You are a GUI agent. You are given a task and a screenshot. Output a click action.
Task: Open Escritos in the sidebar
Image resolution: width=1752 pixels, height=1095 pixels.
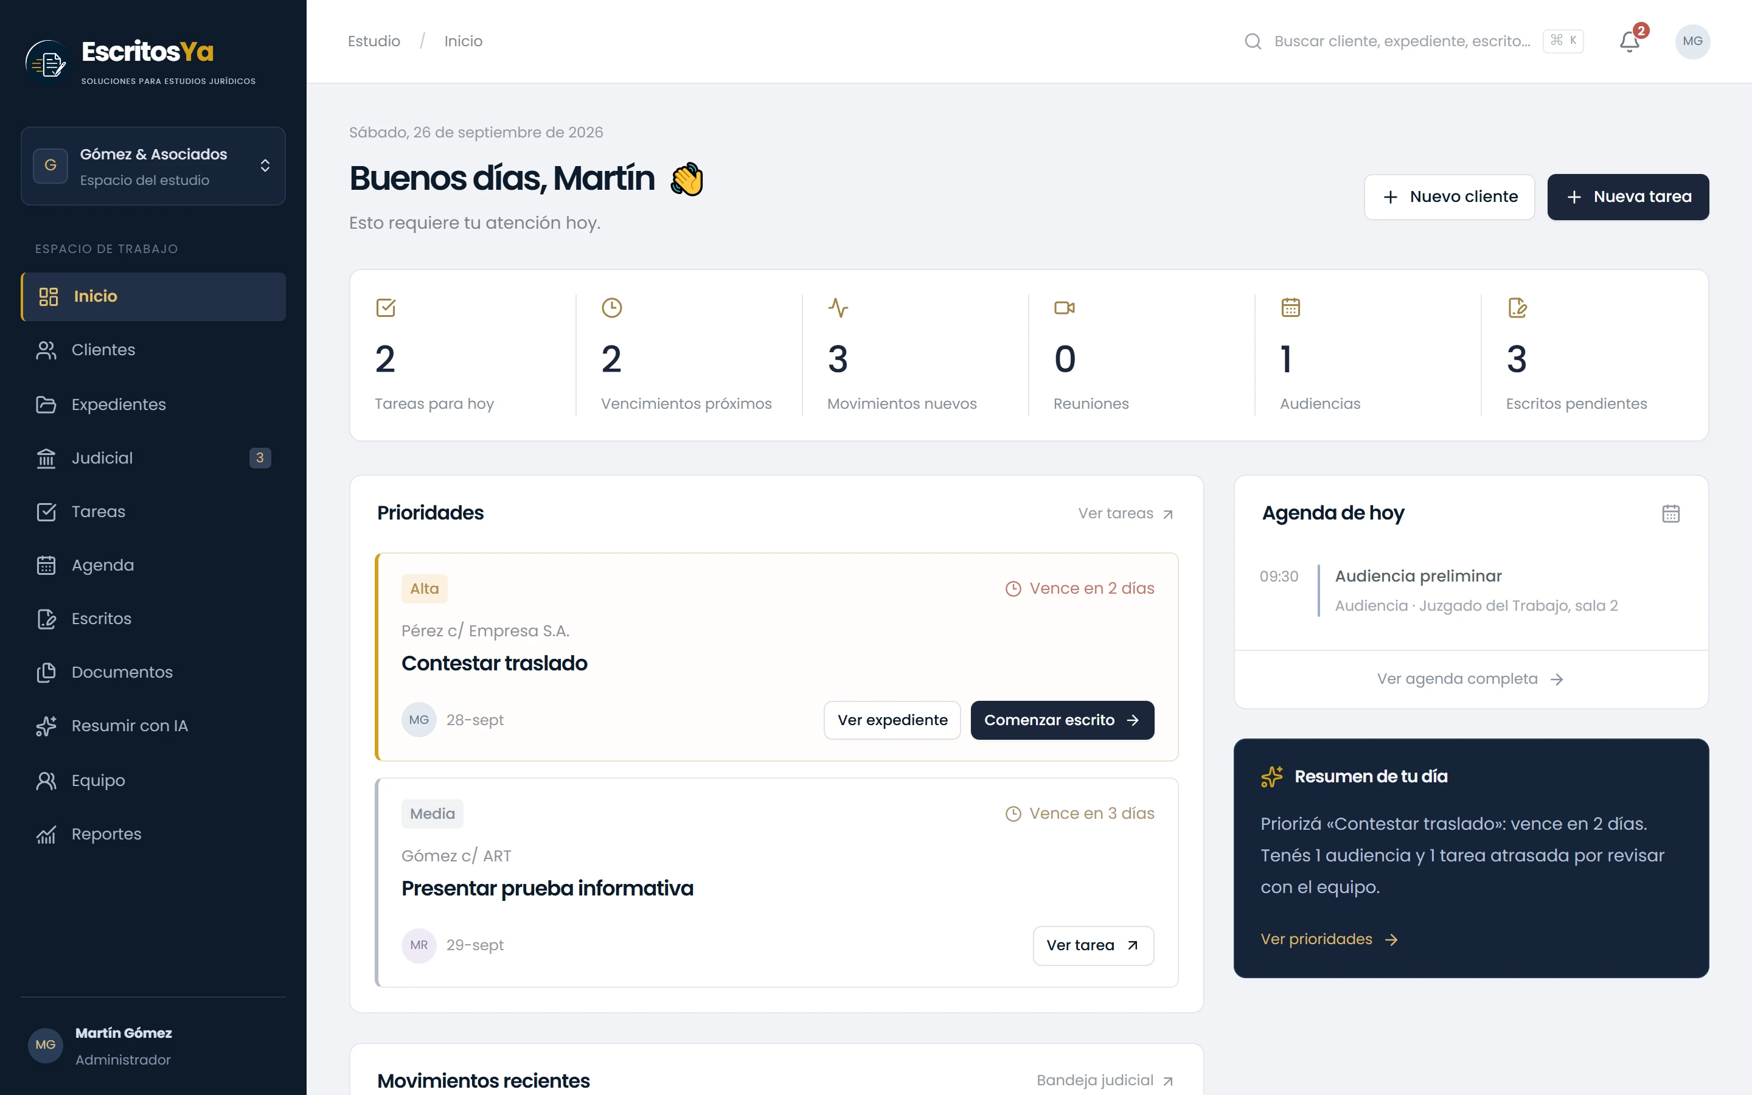click(153, 619)
